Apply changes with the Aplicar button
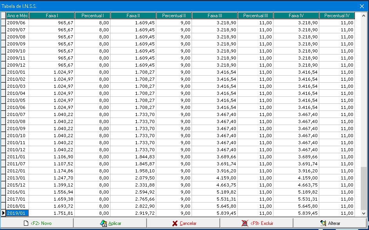Screen dimensions: 369x230 110,223
